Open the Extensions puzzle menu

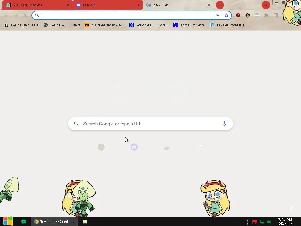click(266, 15)
